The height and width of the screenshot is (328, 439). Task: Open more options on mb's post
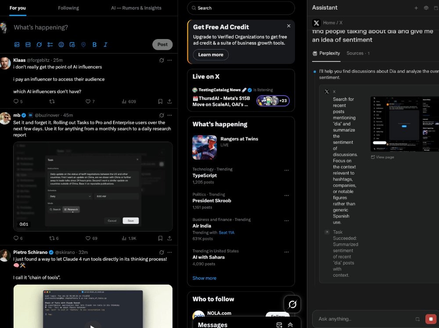coord(169,115)
